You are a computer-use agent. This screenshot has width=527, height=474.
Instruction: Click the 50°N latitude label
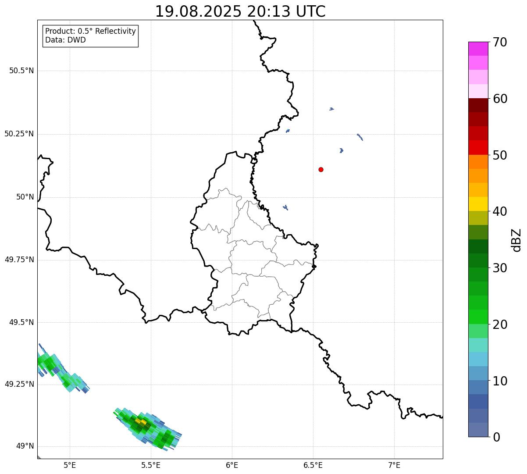pos(25,197)
